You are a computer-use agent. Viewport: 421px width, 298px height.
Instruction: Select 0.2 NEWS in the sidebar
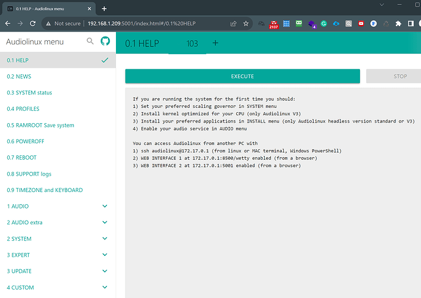coord(19,77)
